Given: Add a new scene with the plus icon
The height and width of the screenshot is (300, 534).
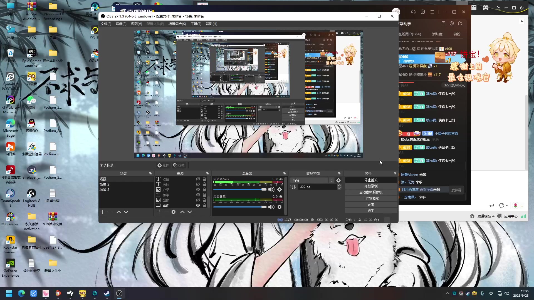Looking at the screenshot, I should click(103, 212).
